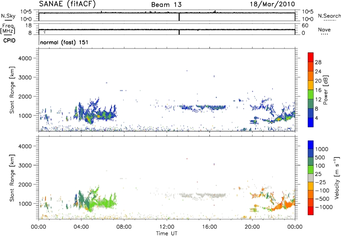
Task: Click the -1000 value on Velocity colorbar
Action: coord(324,207)
